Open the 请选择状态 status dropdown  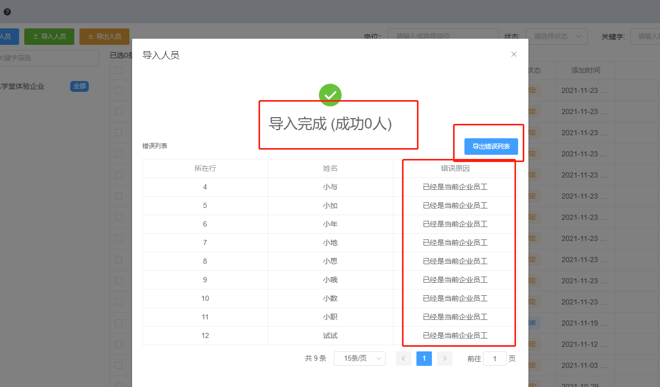point(557,36)
